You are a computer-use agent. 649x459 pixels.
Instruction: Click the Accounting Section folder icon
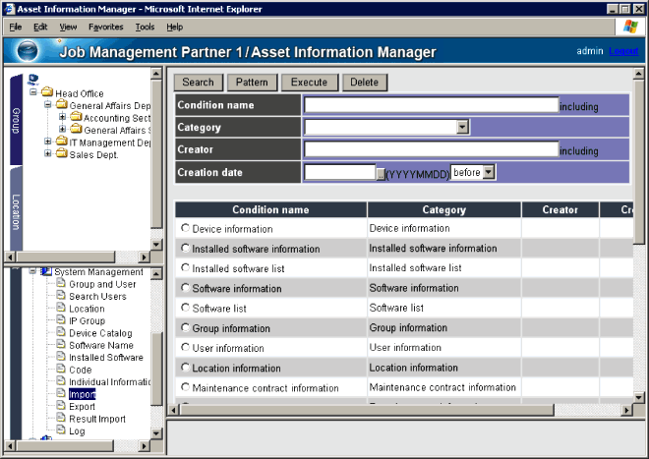(76, 118)
